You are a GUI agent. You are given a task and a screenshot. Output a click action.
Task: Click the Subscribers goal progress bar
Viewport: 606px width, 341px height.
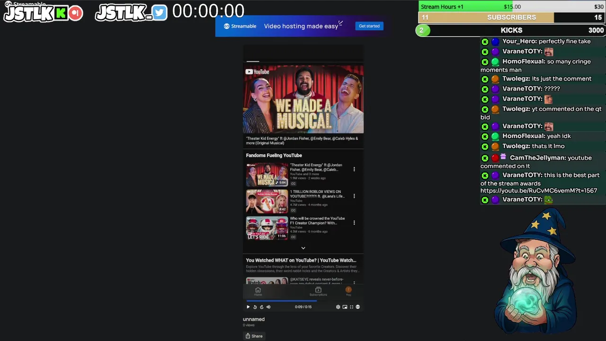[x=512, y=18]
